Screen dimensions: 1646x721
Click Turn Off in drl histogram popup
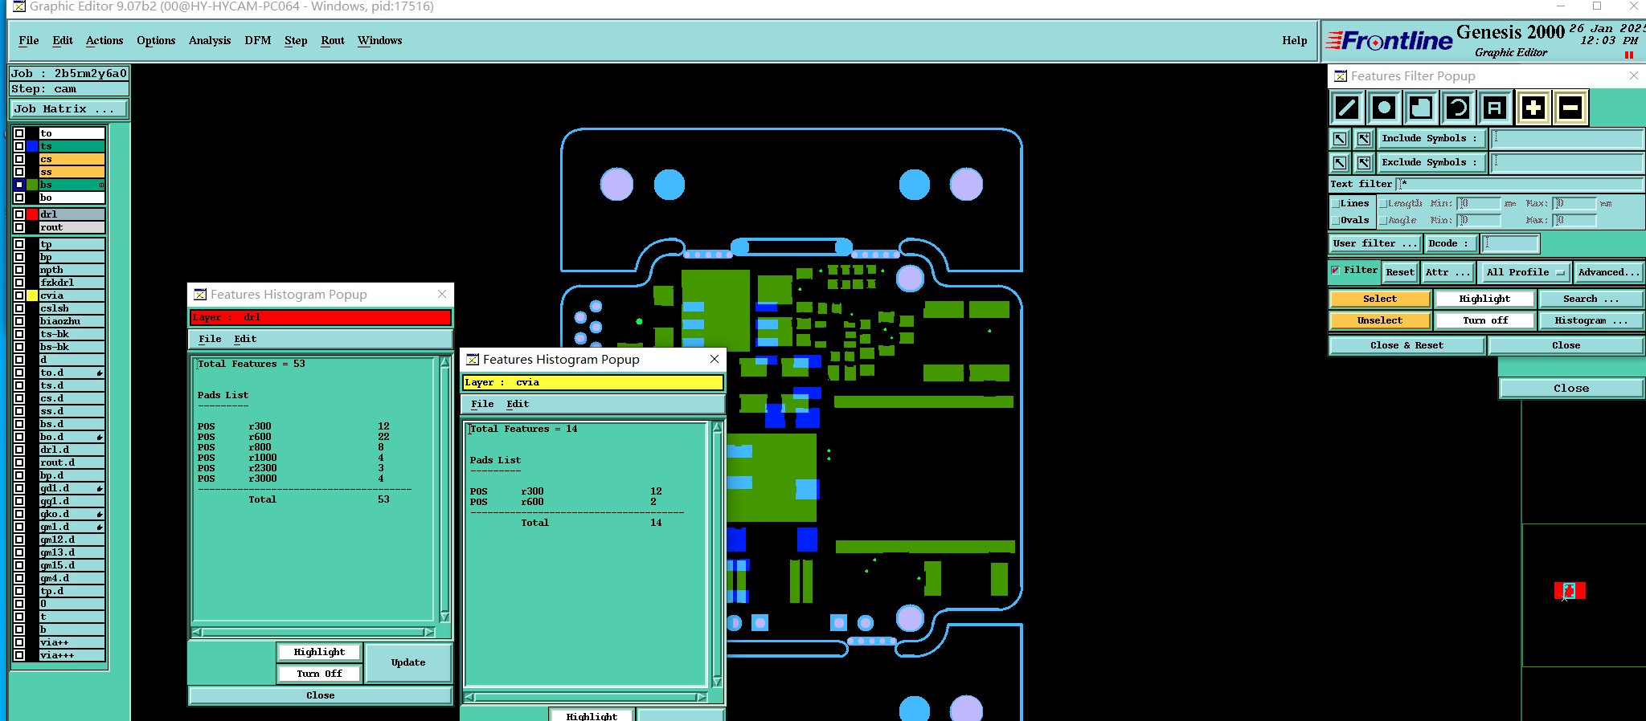click(319, 674)
